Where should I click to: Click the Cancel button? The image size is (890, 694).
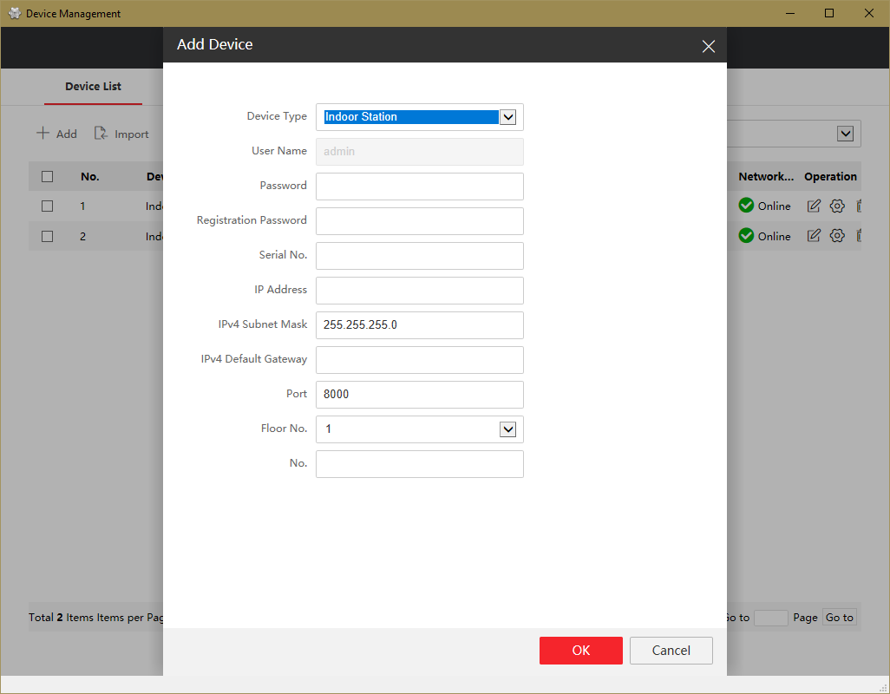pyautogui.click(x=671, y=651)
